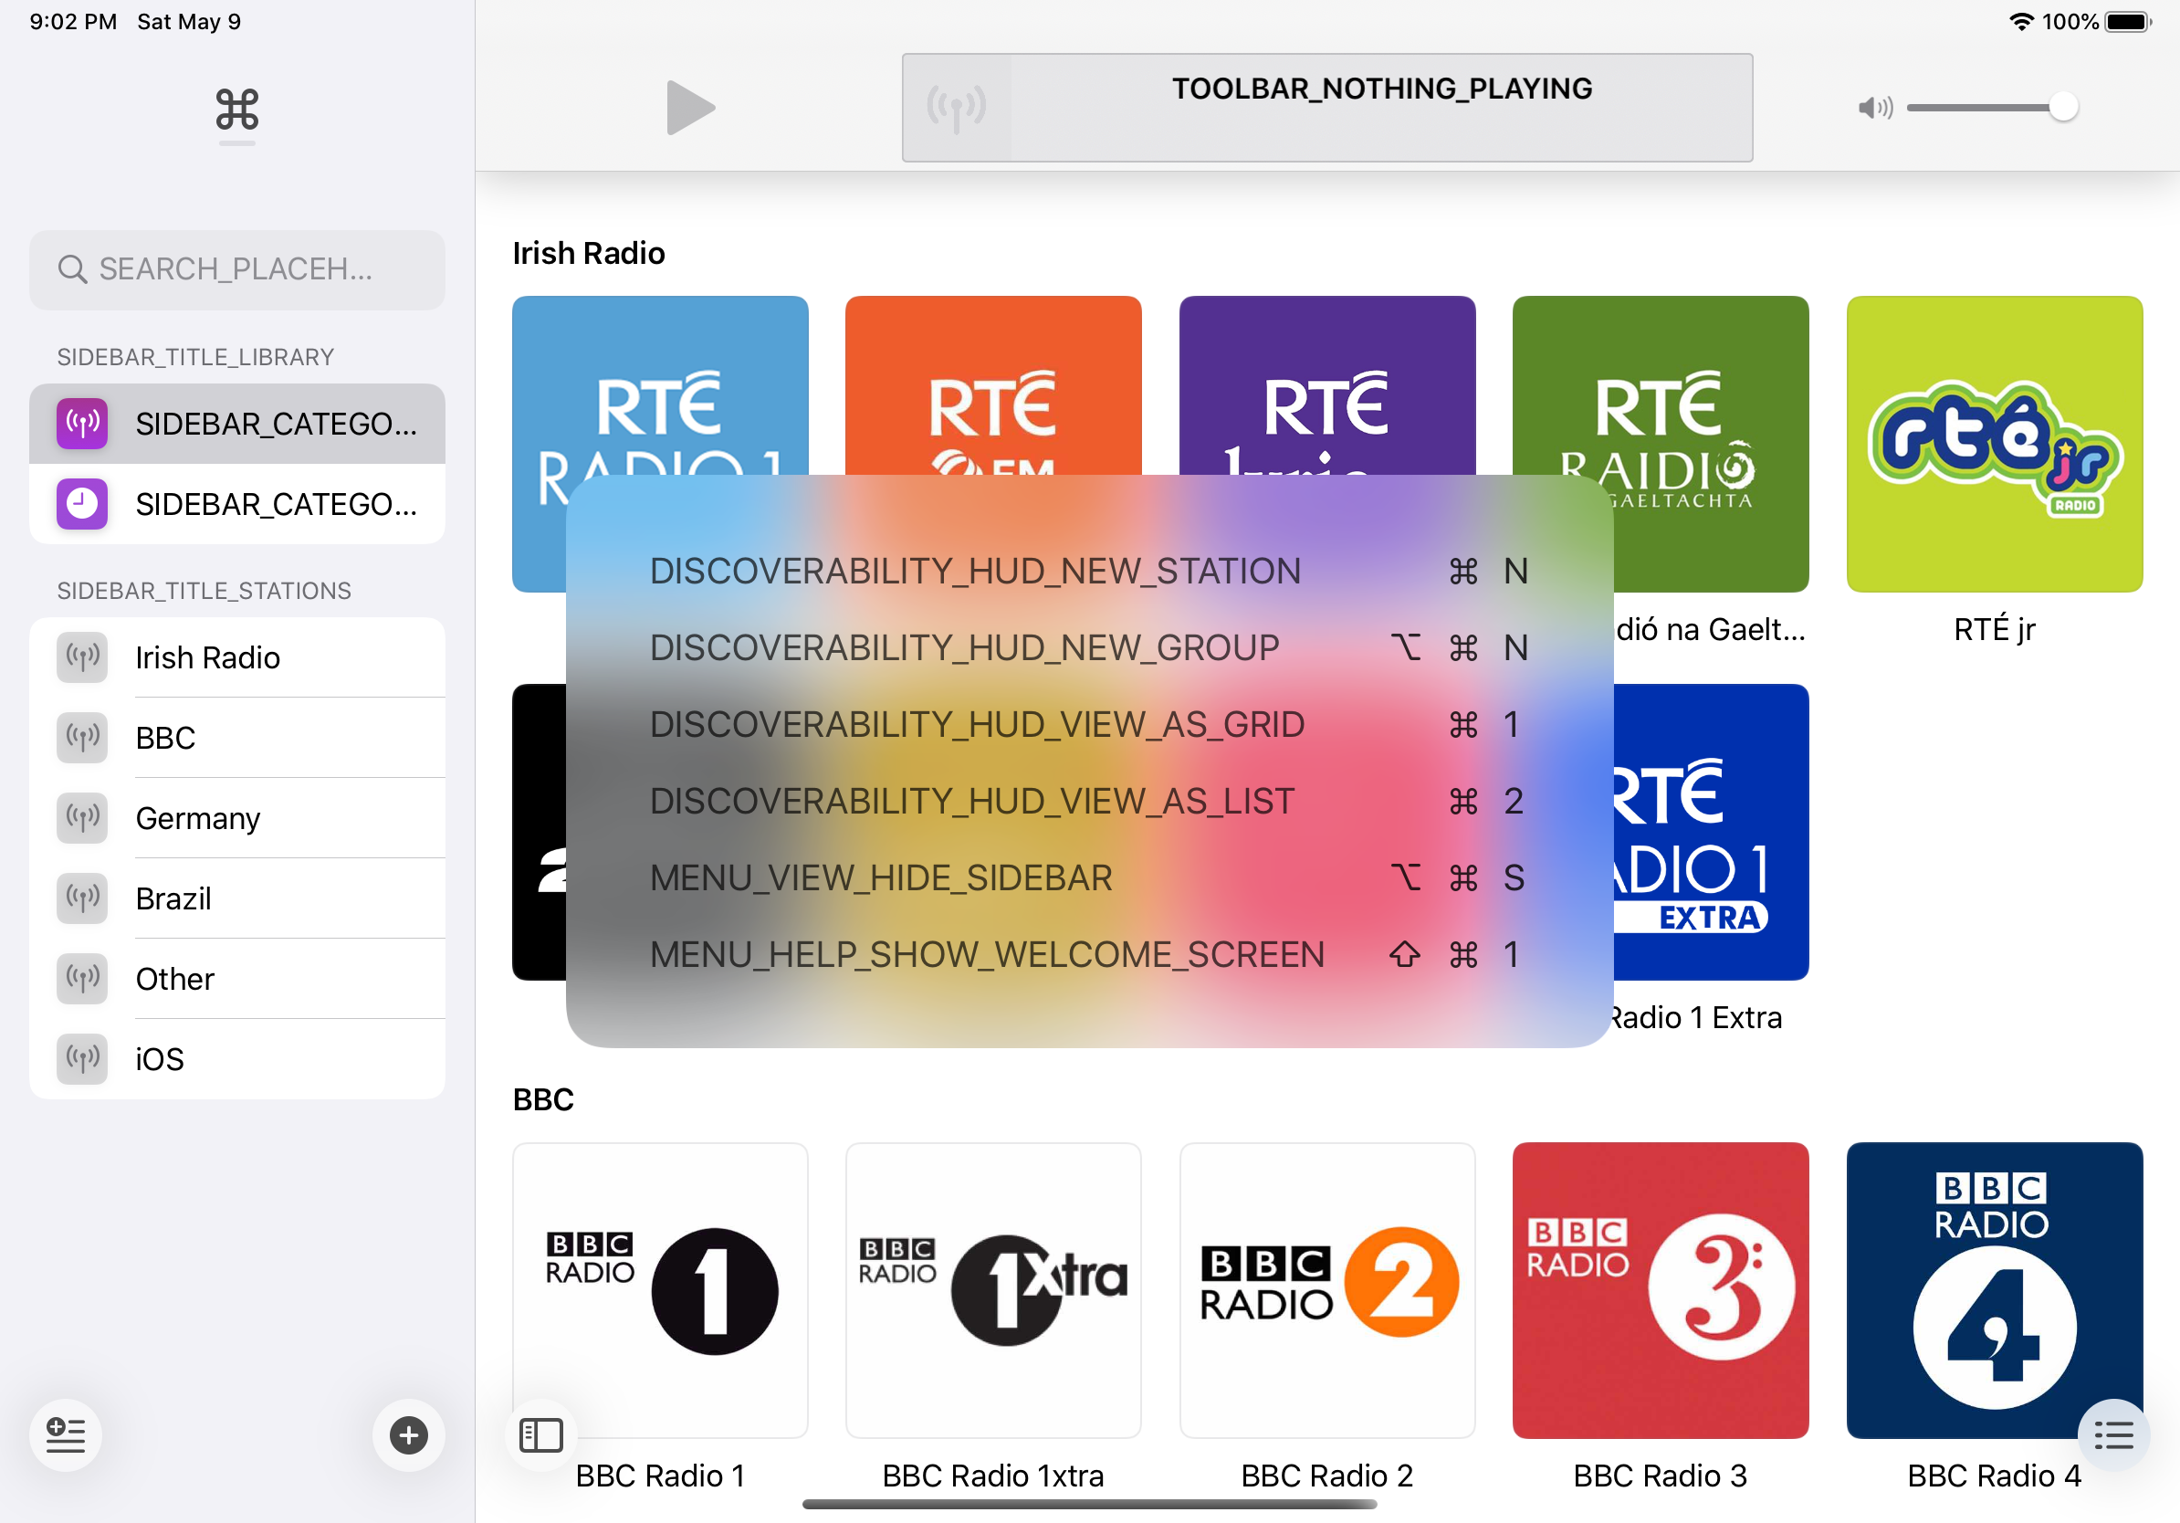Open the RTÉ jr station tile
This screenshot has width=2180, height=1523.
pos(1994,445)
